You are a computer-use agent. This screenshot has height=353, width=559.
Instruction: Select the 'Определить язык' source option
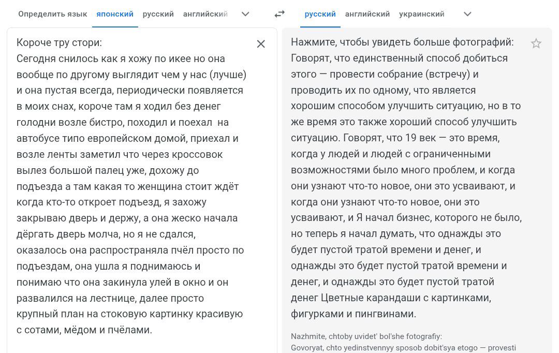(53, 14)
